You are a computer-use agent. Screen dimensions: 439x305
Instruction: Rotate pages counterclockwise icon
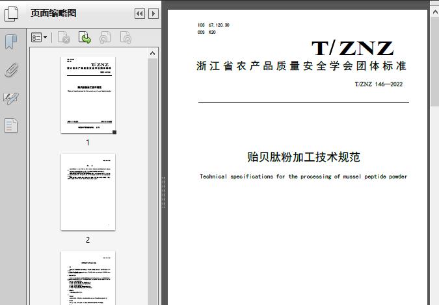tap(105, 38)
